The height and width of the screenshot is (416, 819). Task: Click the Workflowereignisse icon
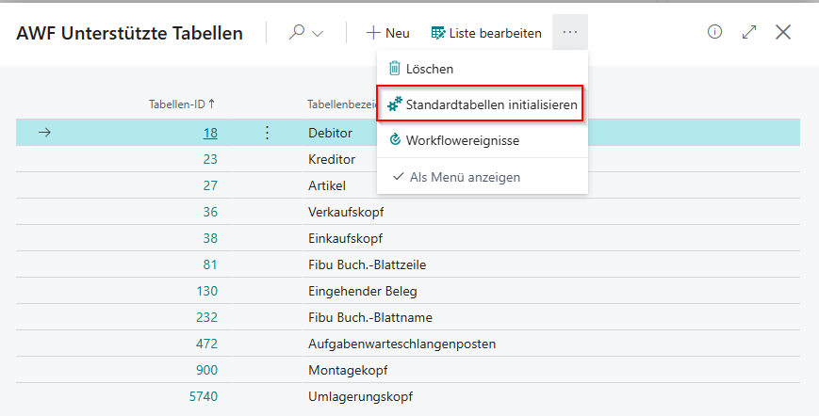(395, 140)
